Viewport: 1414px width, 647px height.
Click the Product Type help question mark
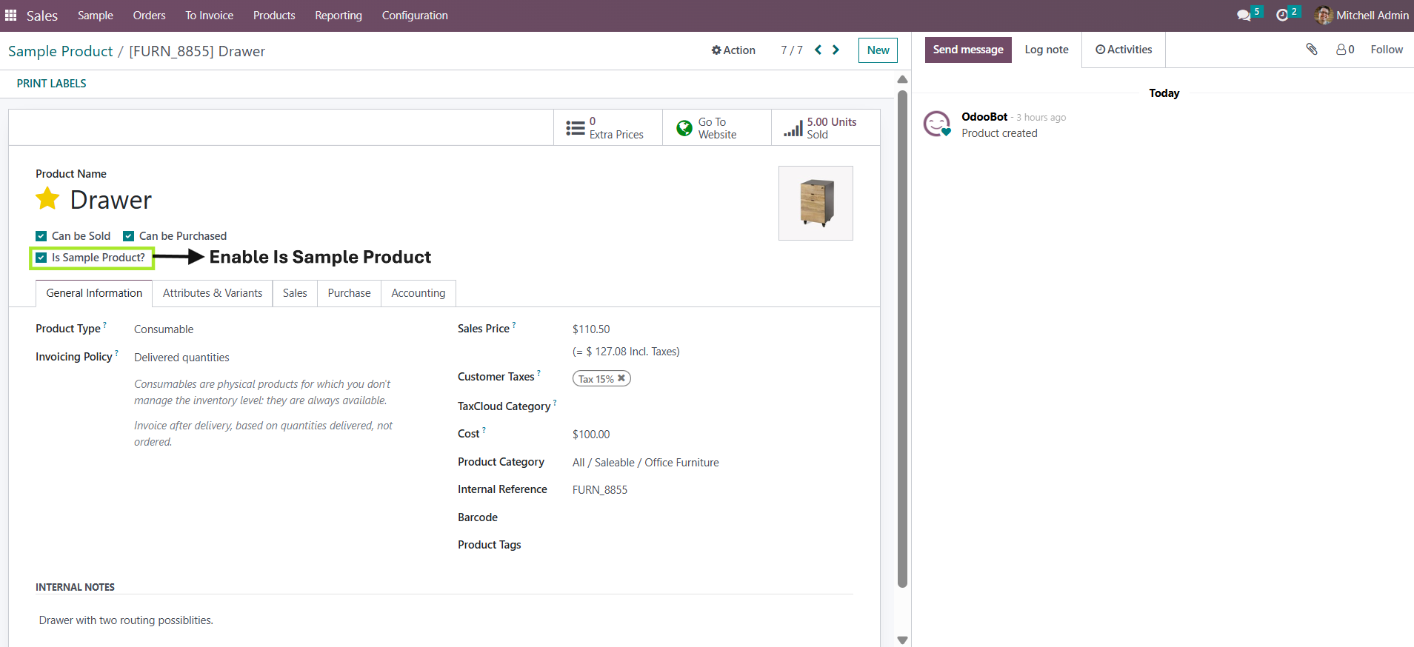[x=104, y=325]
